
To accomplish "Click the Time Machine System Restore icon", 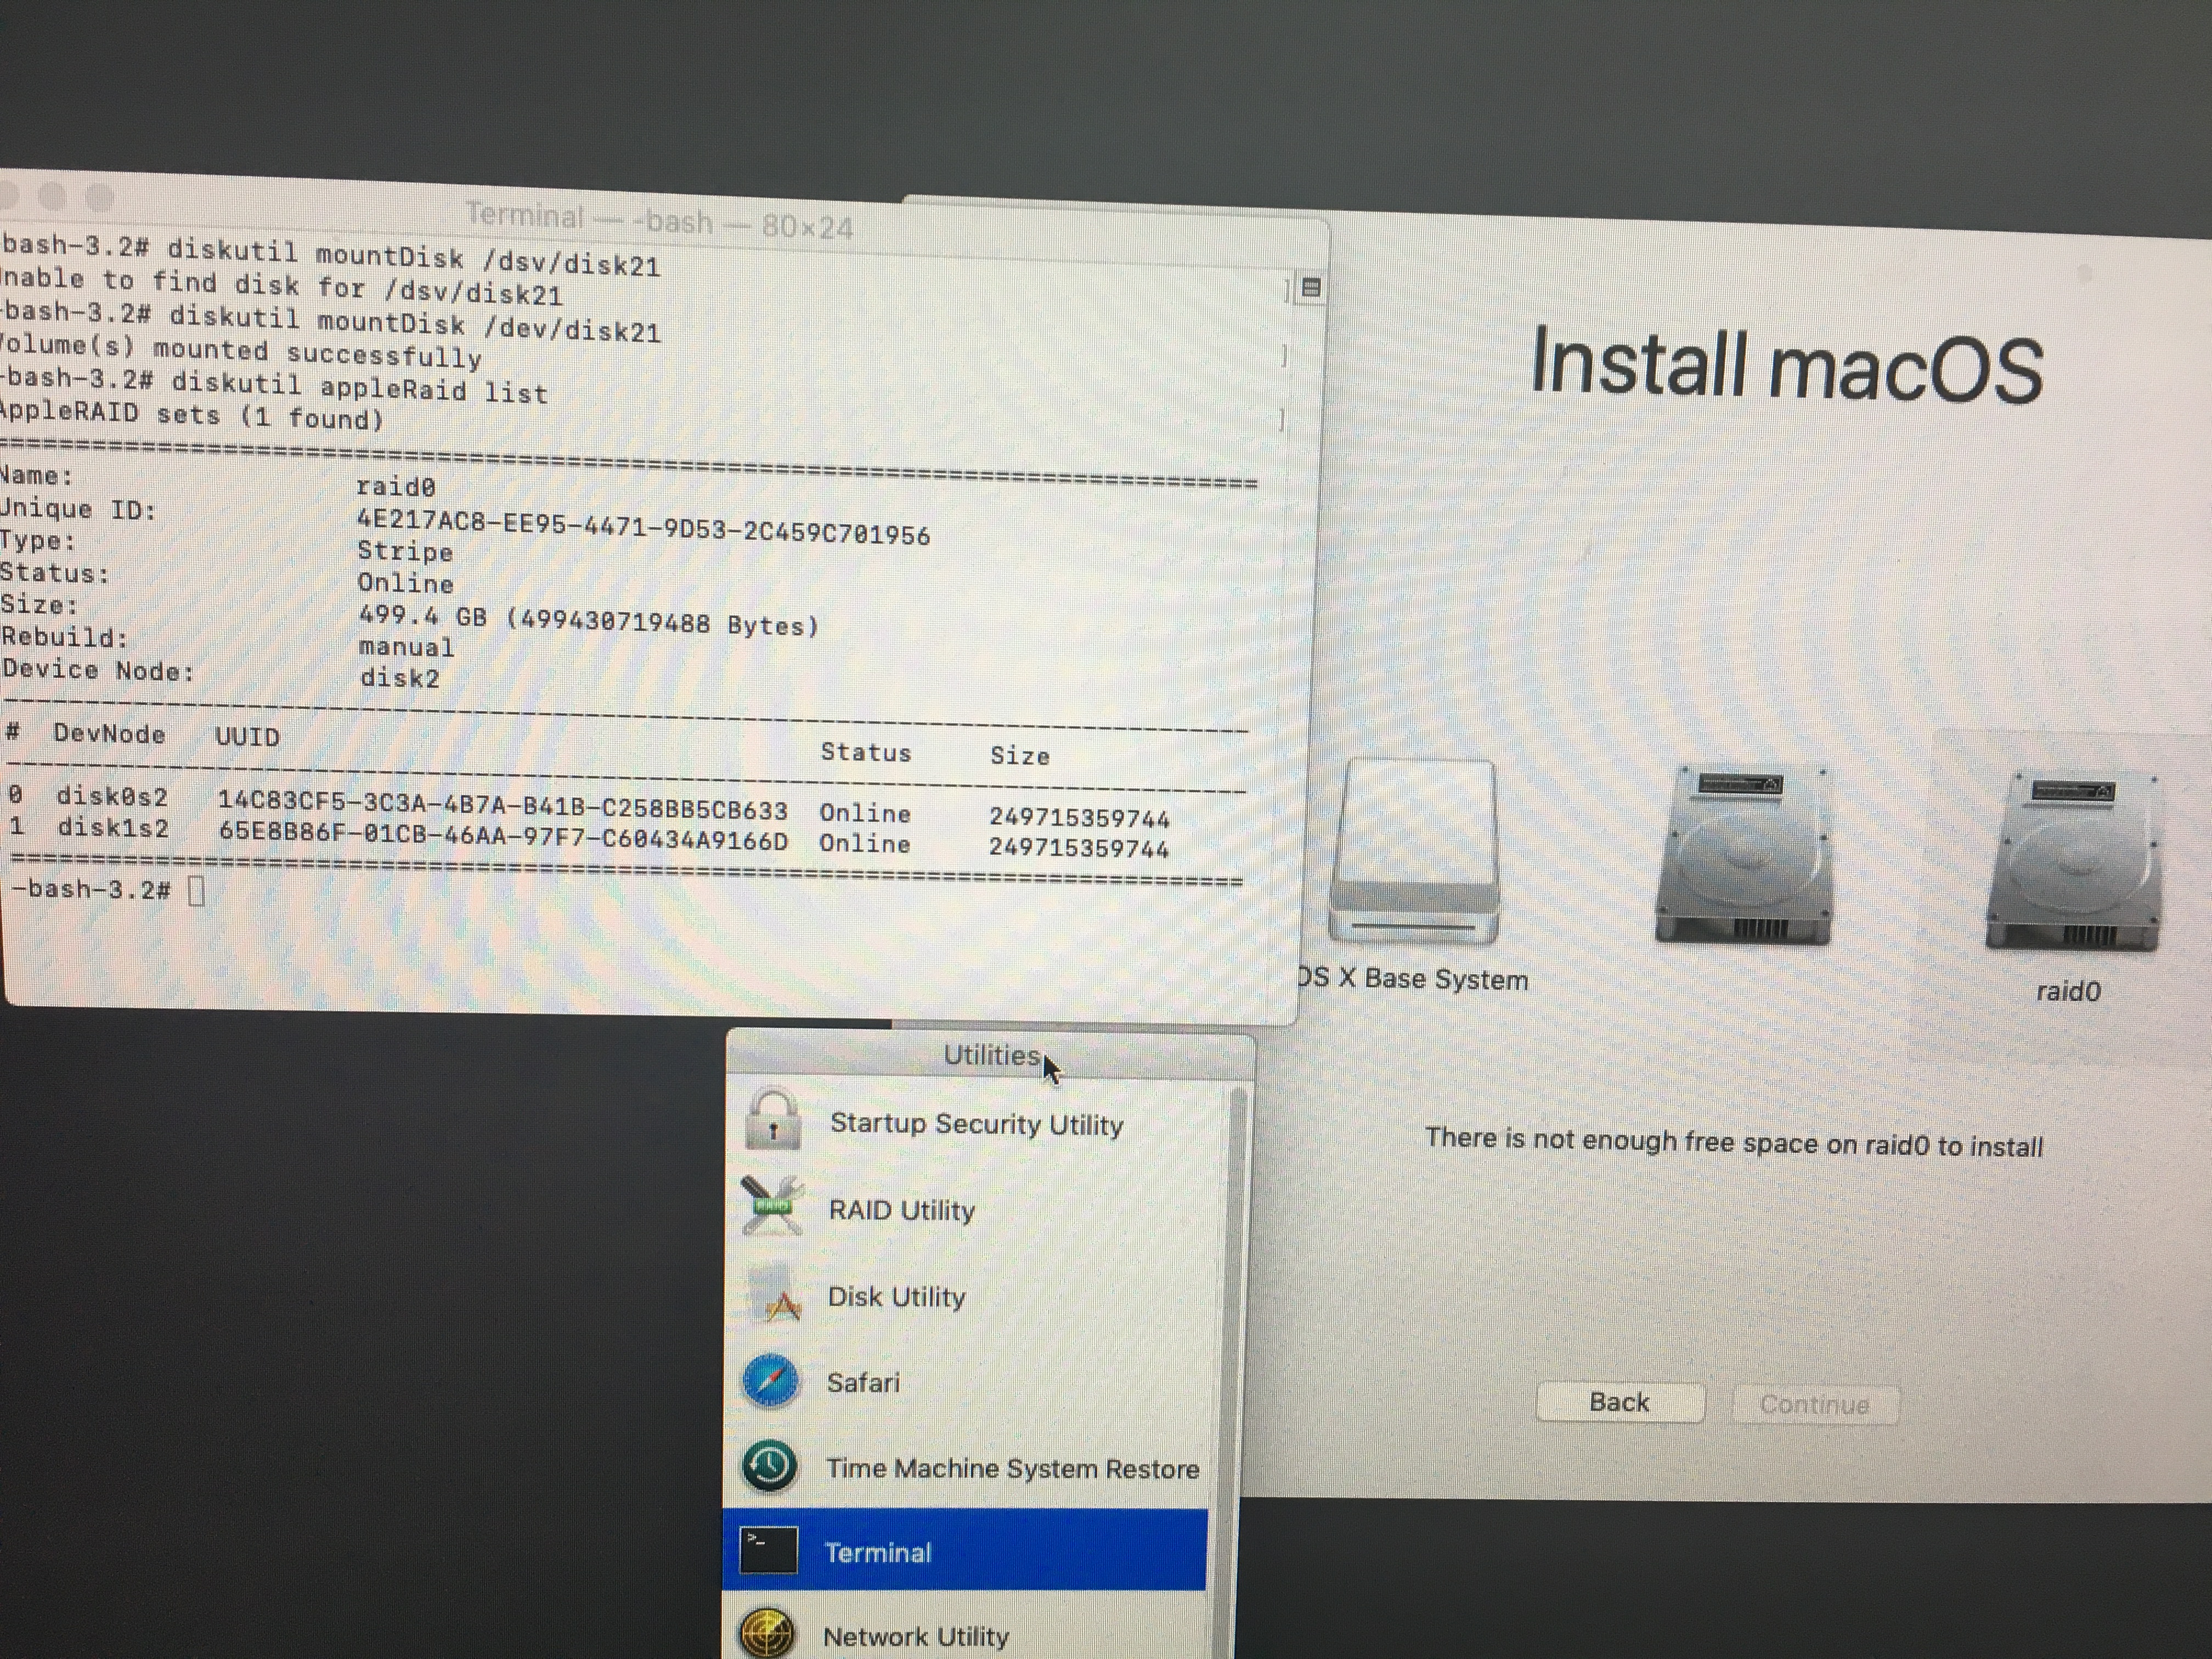I will tap(769, 1466).
